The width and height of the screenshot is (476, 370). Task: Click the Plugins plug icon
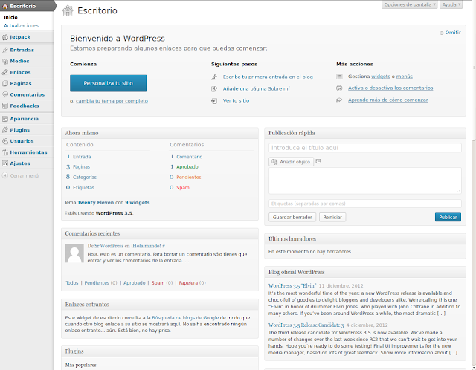5,130
